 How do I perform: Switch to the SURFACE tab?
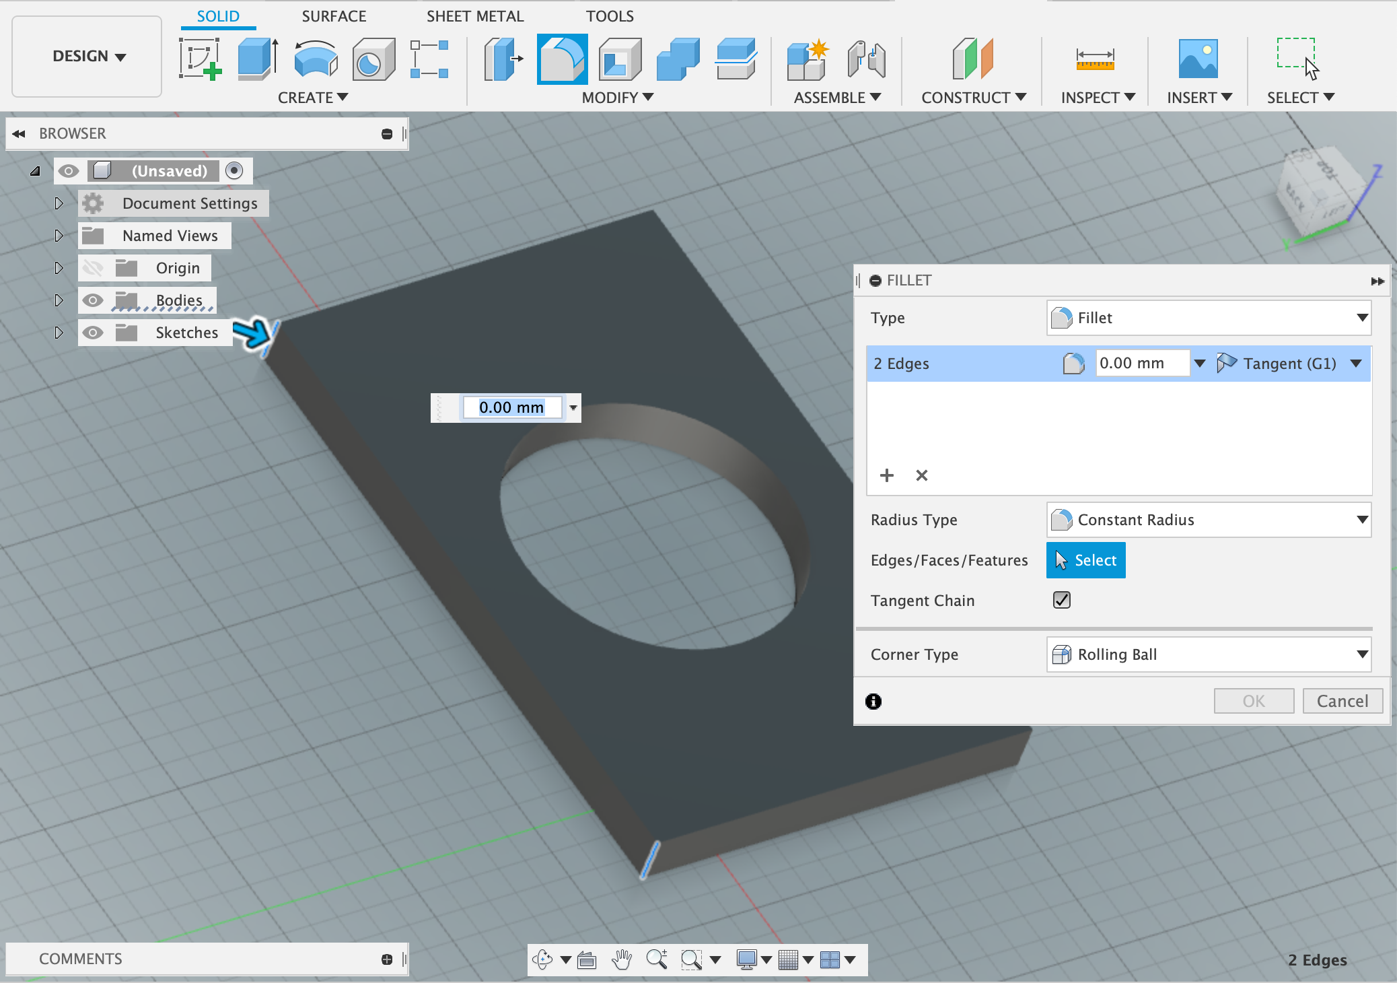coord(334,16)
